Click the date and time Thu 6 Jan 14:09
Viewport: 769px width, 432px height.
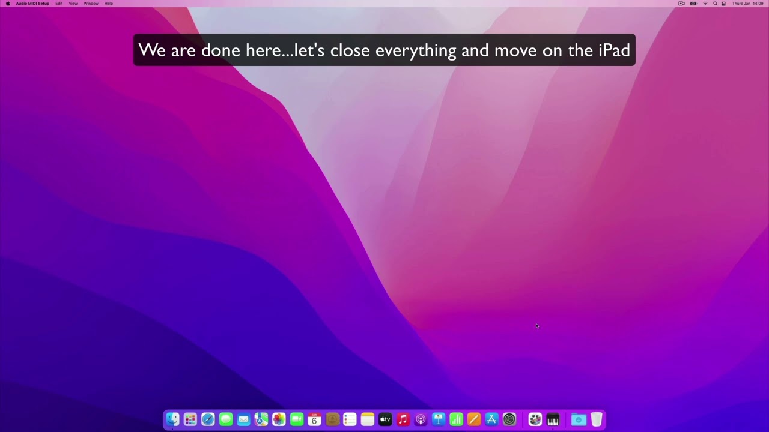tap(747, 4)
